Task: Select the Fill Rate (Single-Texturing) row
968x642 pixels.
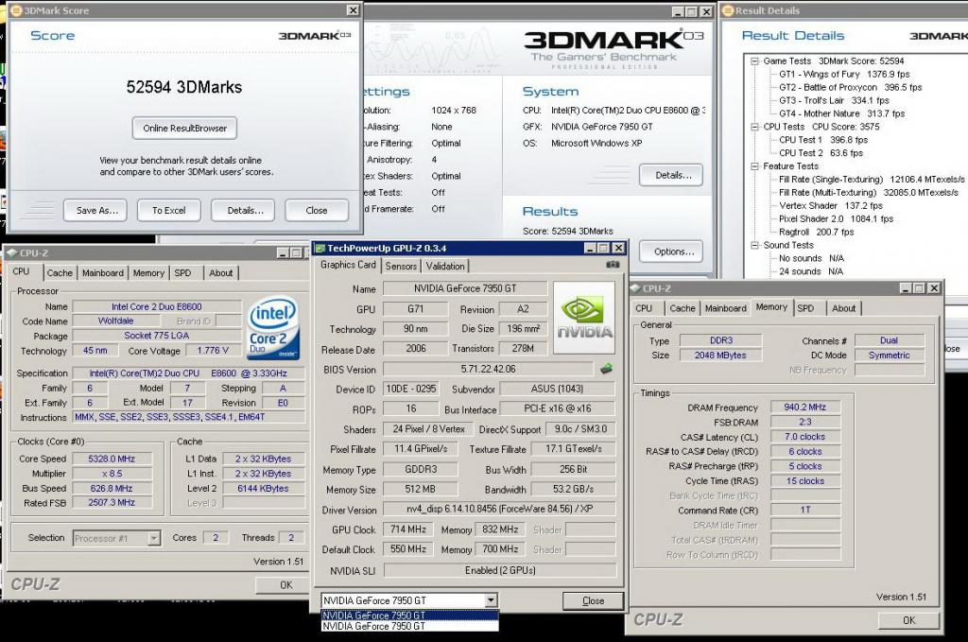Action: 871,180
